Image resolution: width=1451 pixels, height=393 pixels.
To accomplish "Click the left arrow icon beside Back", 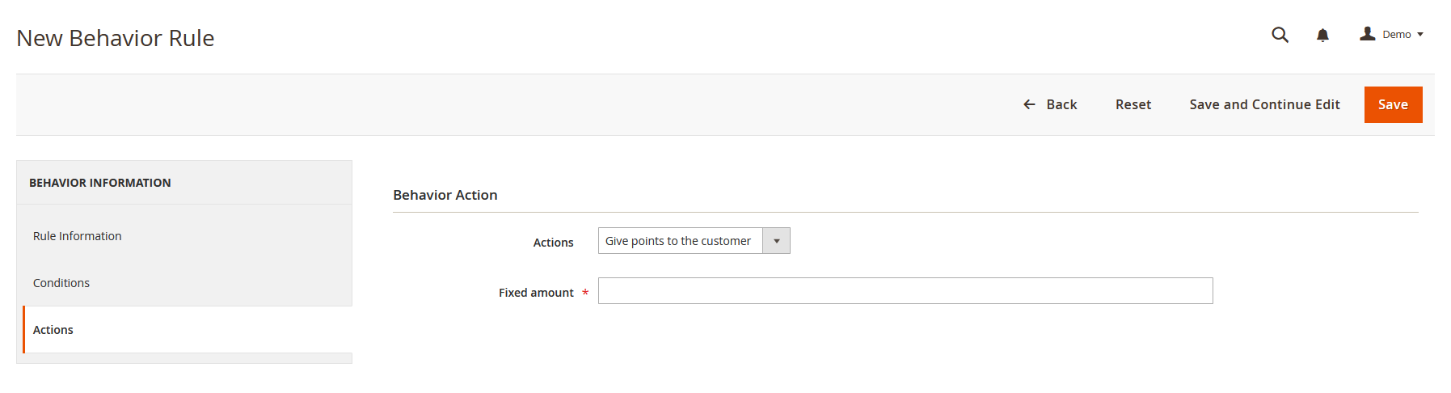I will coord(1029,104).
